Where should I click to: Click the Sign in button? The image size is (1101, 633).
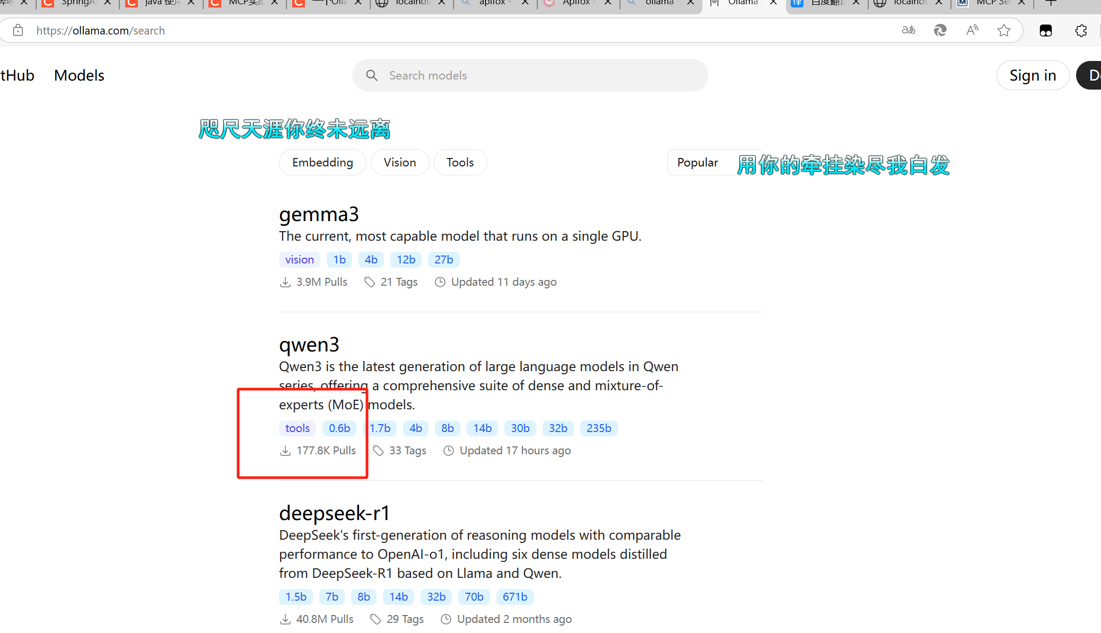point(1032,76)
